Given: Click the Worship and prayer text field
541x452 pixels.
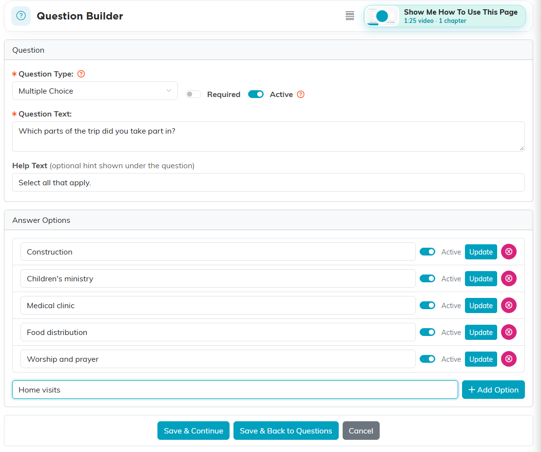Looking at the screenshot, I should [x=218, y=359].
